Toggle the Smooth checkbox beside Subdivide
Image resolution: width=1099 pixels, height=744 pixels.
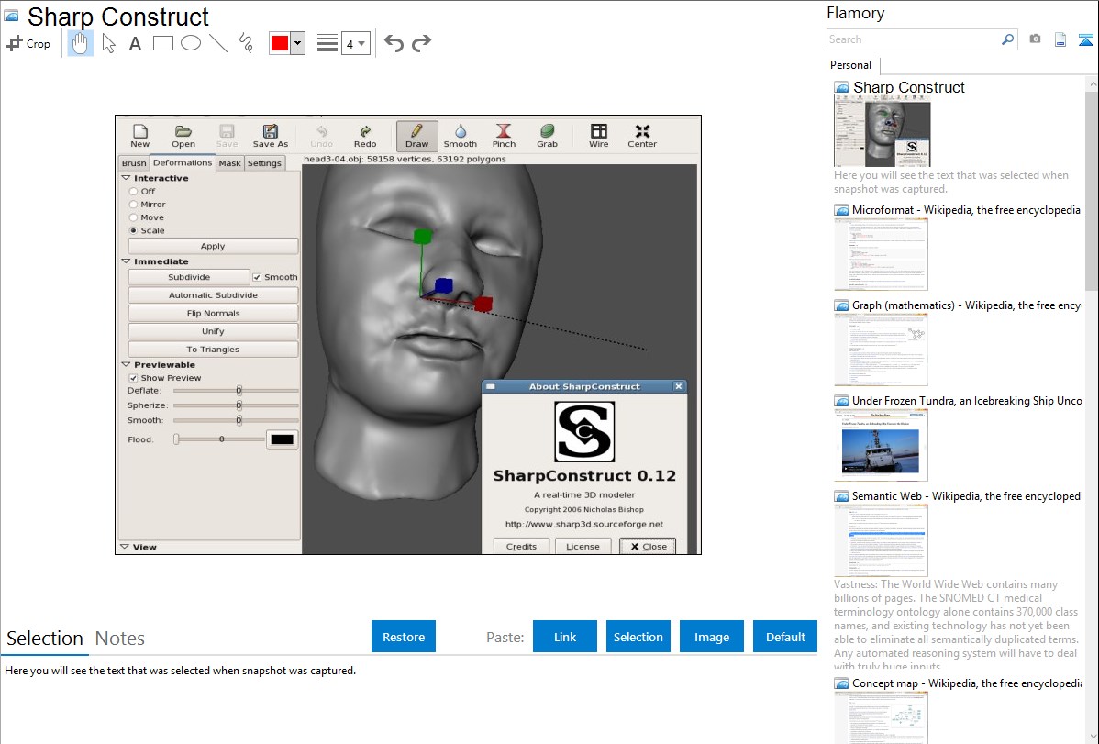point(257,277)
